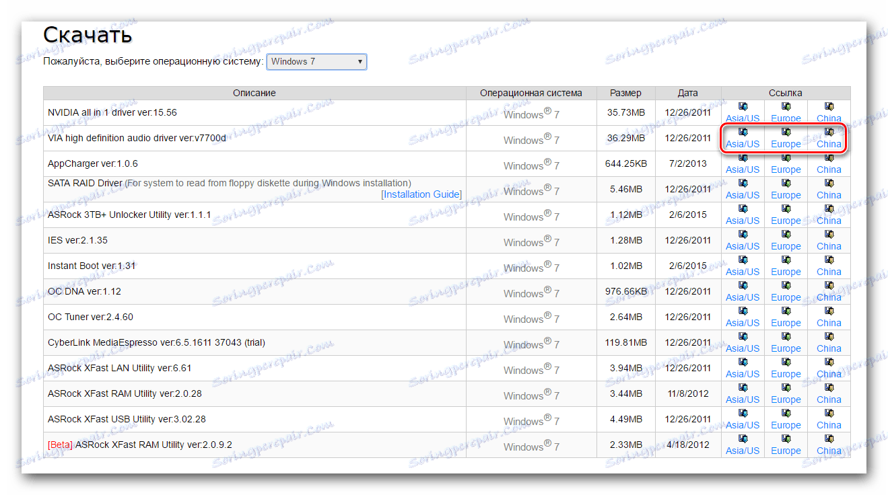Click China download icon for Instant Boot
Image resolution: width=888 pixels, height=495 pixels.
pos(829,260)
